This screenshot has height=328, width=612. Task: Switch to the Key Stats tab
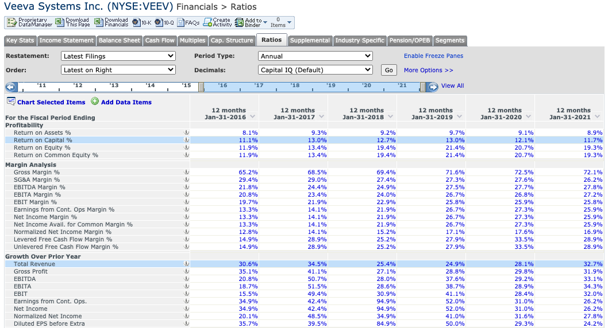pyautogui.click(x=20, y=41)
